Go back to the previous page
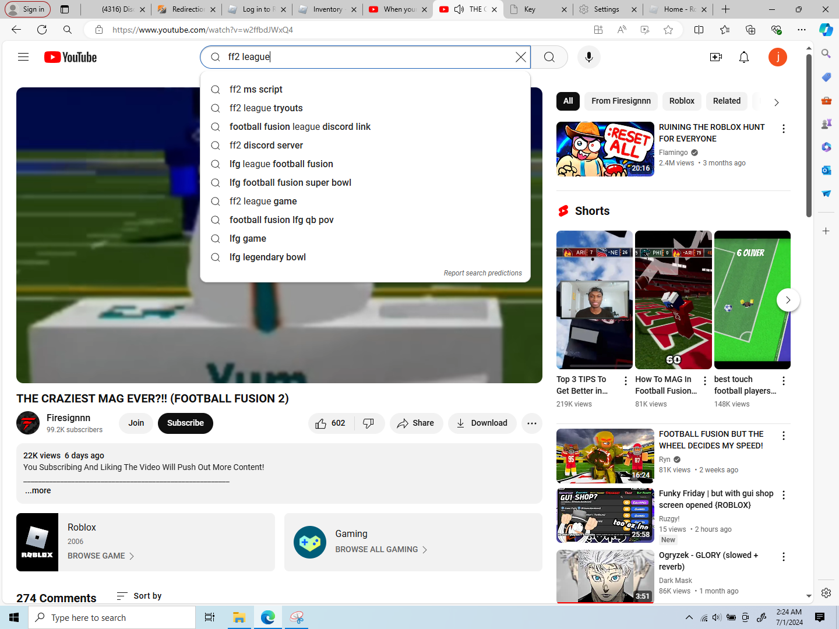The width and height of the screenshot is (839, 629). coord(16,30)
